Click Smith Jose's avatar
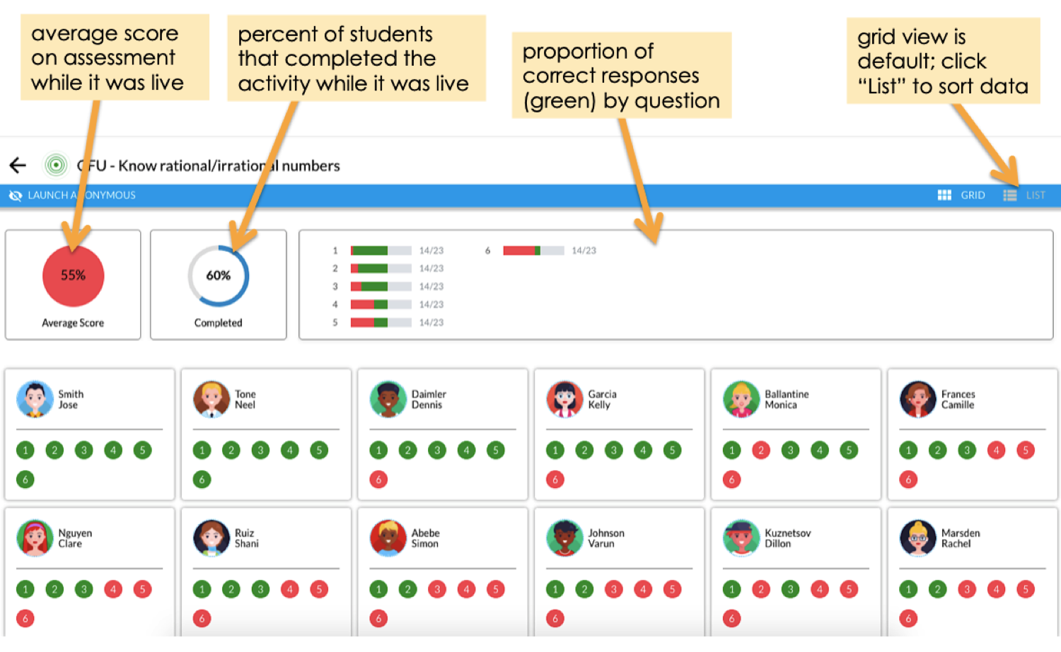This screenshot has width=1061, height=652. [x=35, y=399]
